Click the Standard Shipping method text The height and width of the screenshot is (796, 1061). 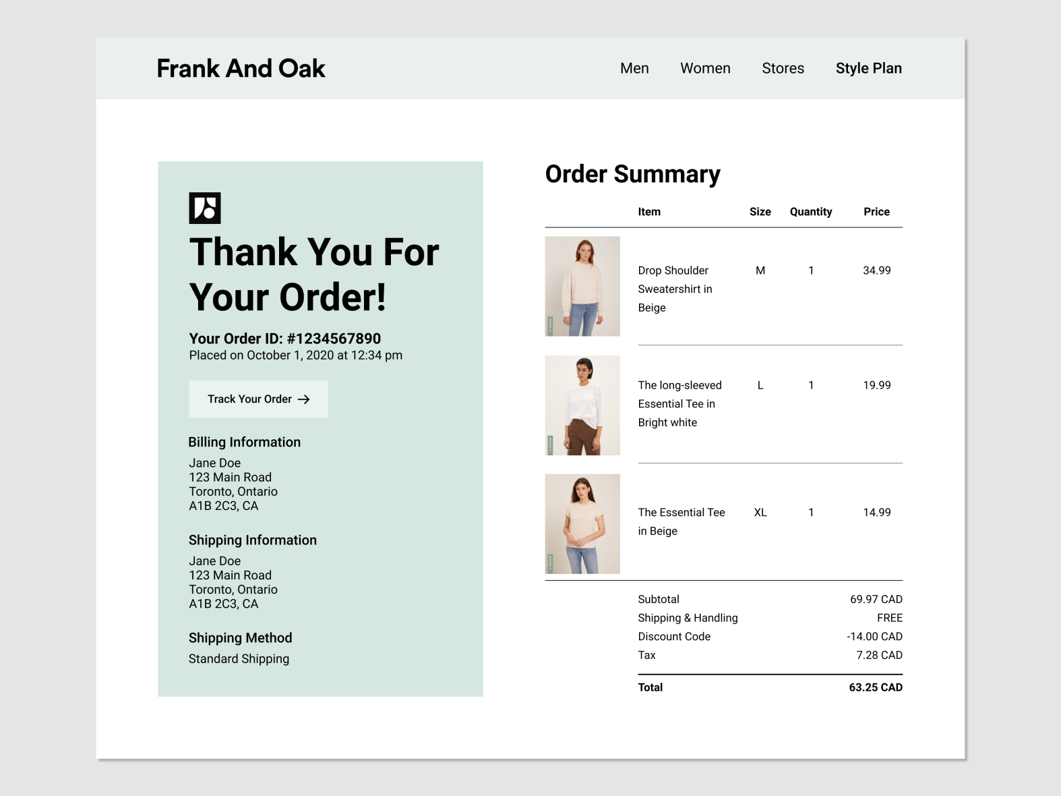pyautogui.click(x=239, y=659)
